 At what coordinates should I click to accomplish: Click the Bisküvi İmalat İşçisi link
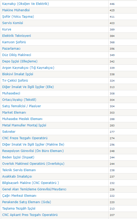18,74
